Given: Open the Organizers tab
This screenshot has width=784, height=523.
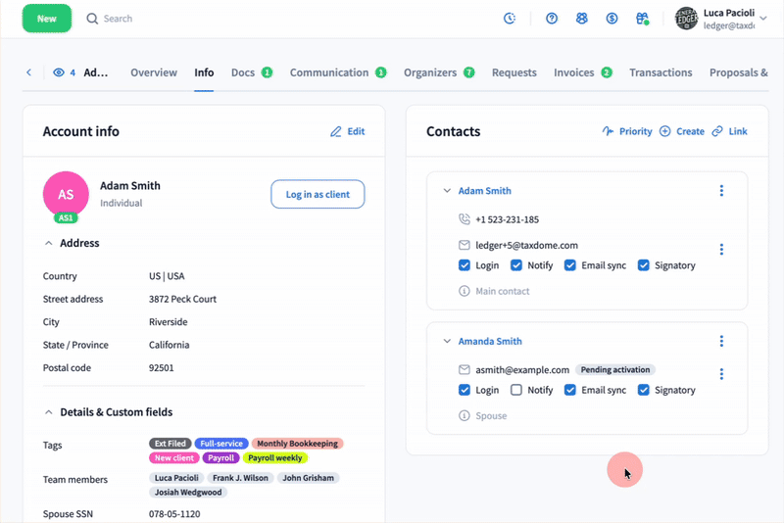Looking at the screenshot, I should click(430, 72).
